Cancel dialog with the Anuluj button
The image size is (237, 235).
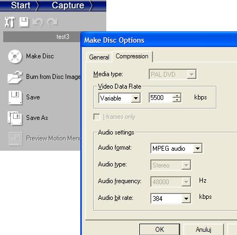tap(203, 229)
